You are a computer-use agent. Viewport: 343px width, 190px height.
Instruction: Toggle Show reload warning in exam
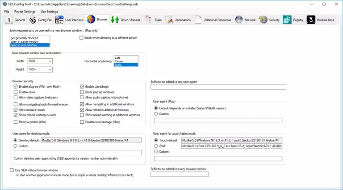coord(16,115)
